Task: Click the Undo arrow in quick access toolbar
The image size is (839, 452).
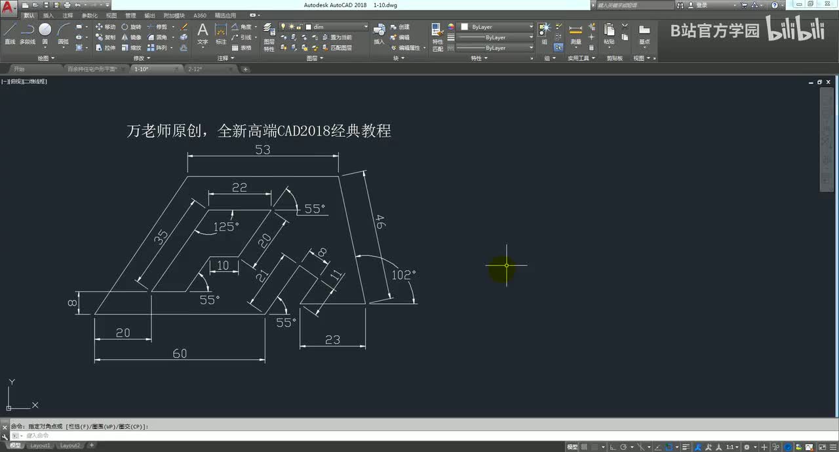Action: pos(78,5)
